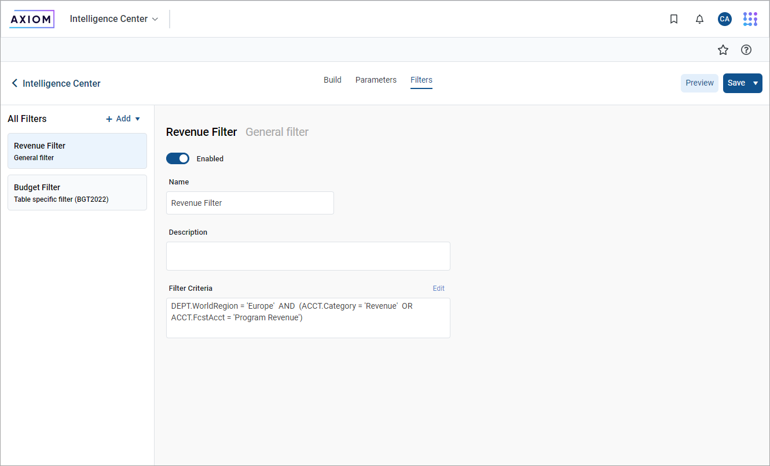Open notifications bell icon
The height and width of the screenshot is (466, 770).
[699, 19]
